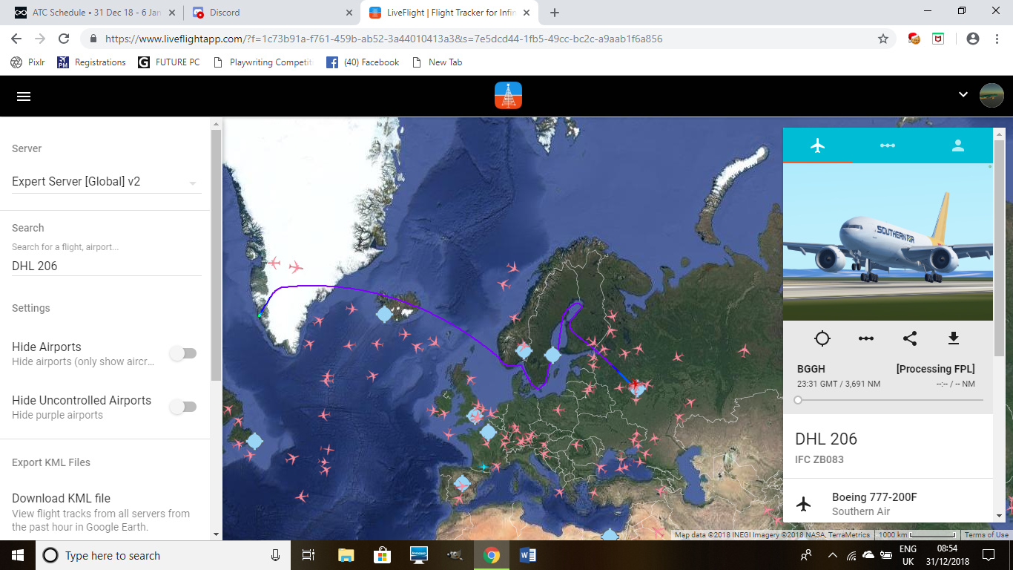The height and width of the screenshot is (570, 1013).
Task: Open Task View on the taskbar
Action: tap(309, 555)
